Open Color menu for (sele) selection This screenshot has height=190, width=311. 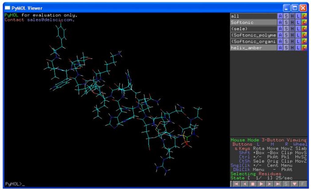click(x=304, y=29)
